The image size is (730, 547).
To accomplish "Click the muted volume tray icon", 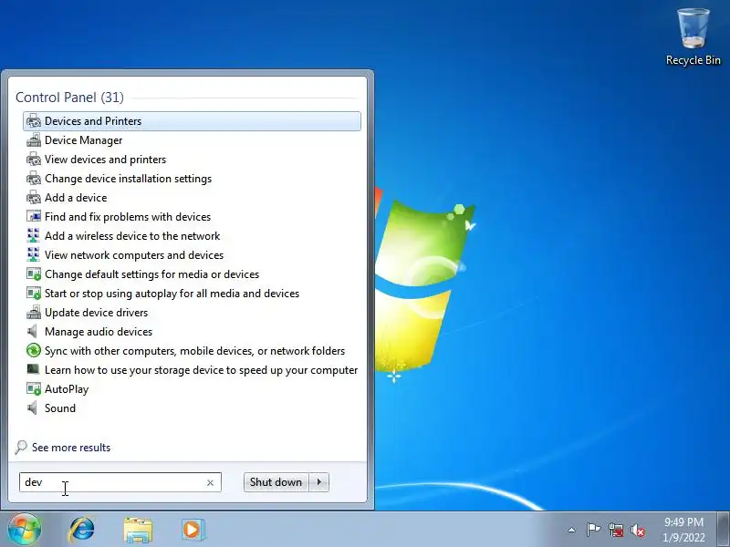I will pyautogui.click(x=638, y=530).
